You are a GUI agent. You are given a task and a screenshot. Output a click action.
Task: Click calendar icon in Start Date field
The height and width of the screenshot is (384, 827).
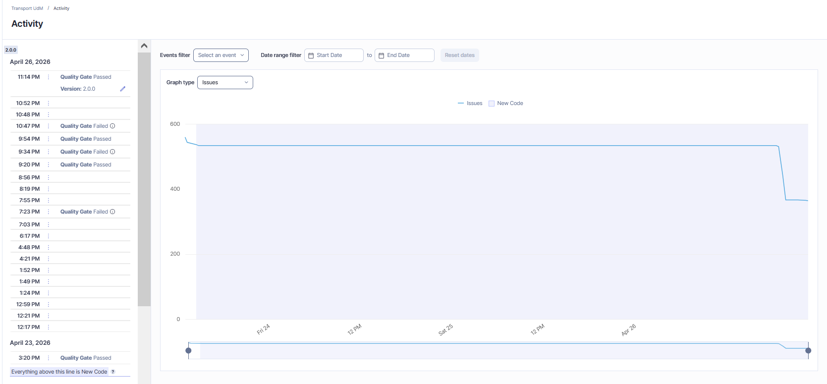point(311,55)
